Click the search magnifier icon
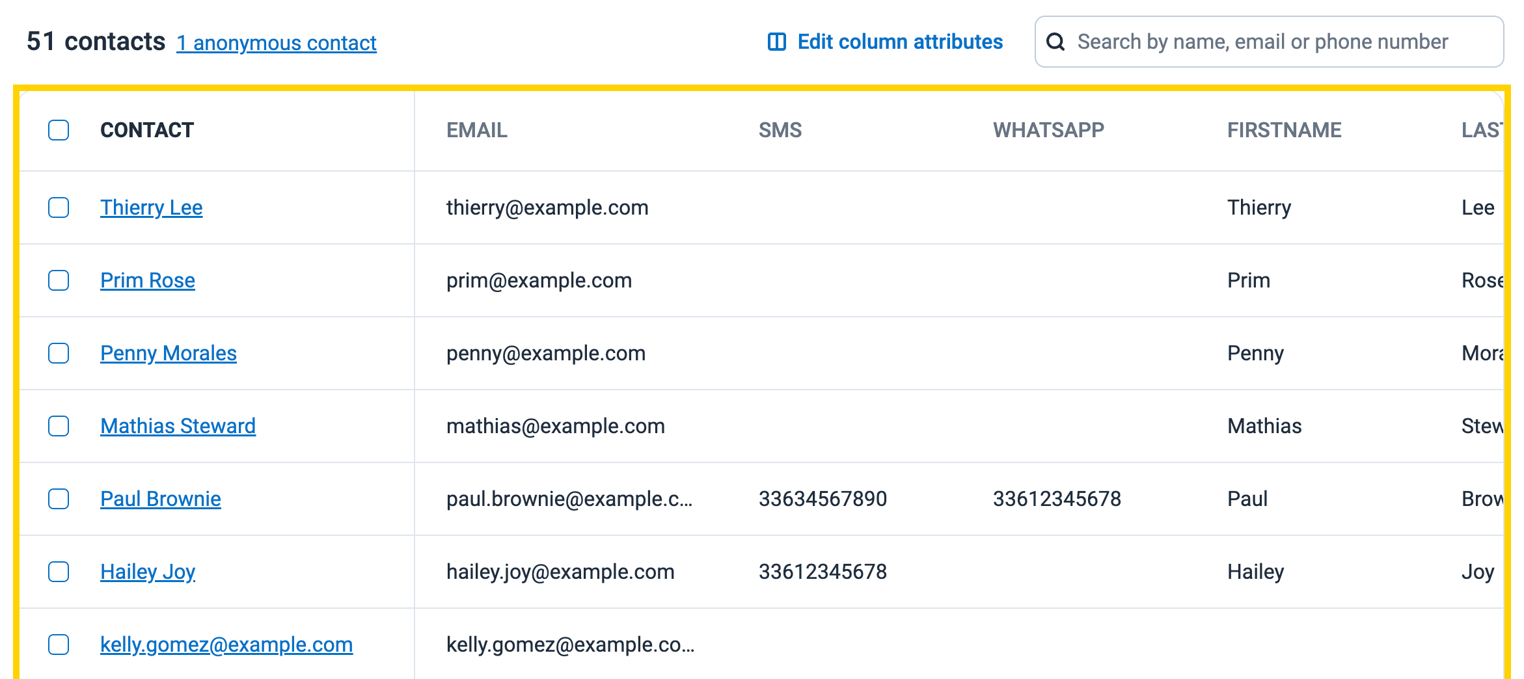 [1057, 42]
